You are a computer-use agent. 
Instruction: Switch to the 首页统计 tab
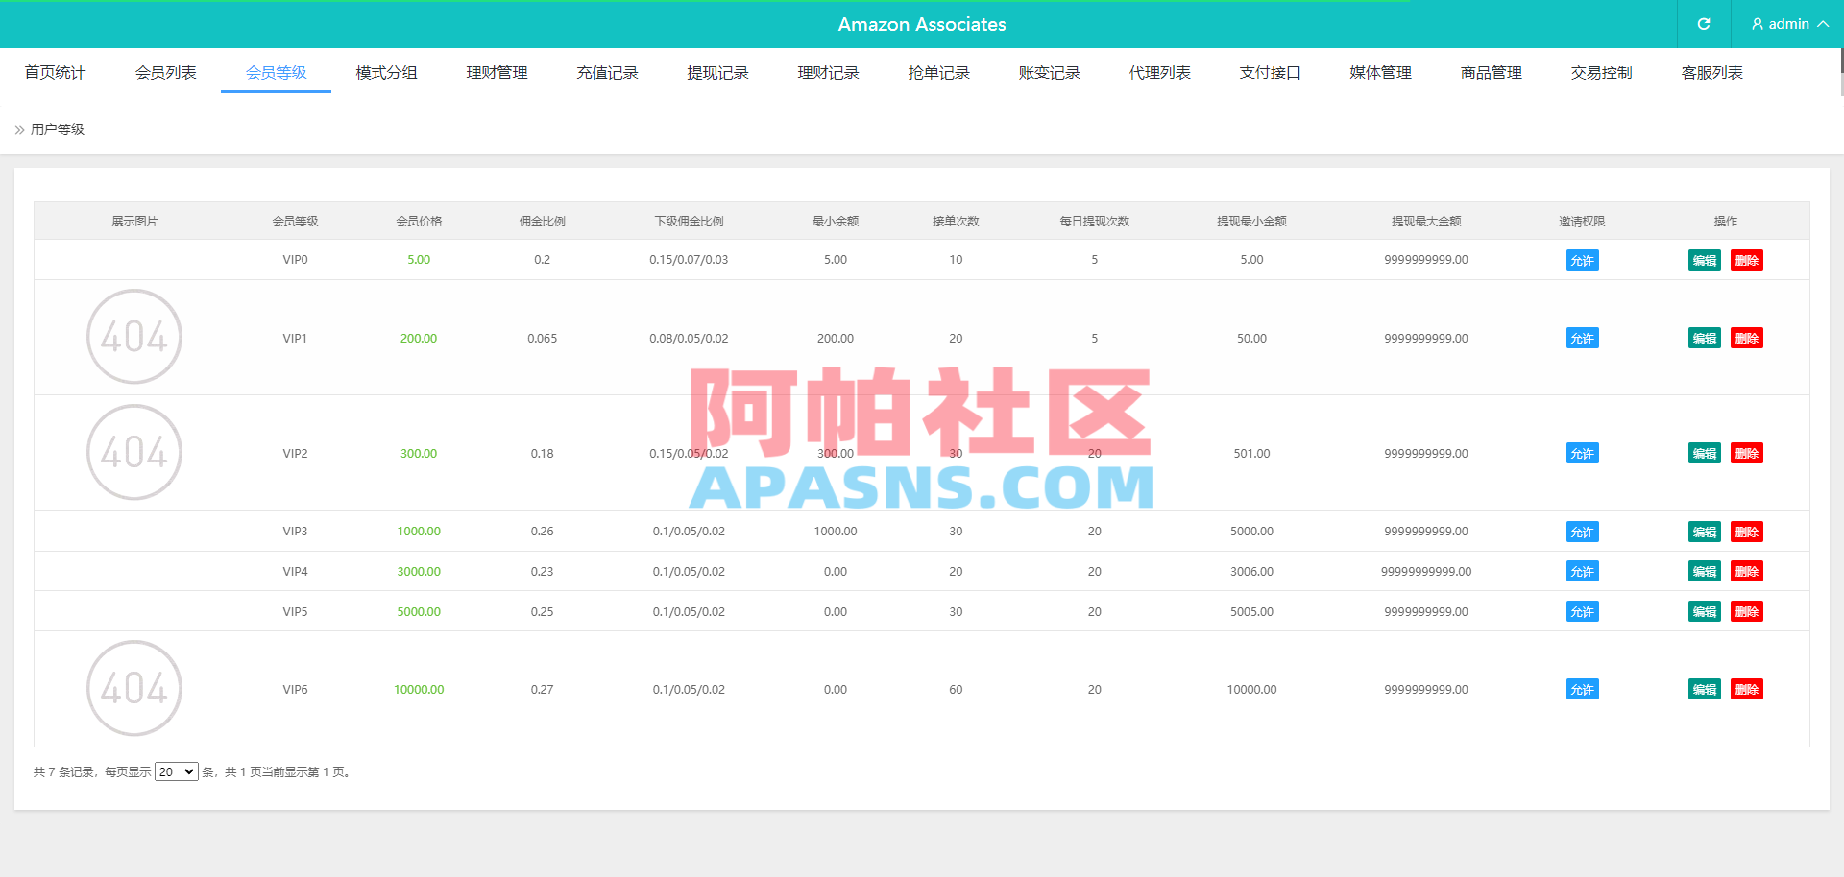click(55, 72)
